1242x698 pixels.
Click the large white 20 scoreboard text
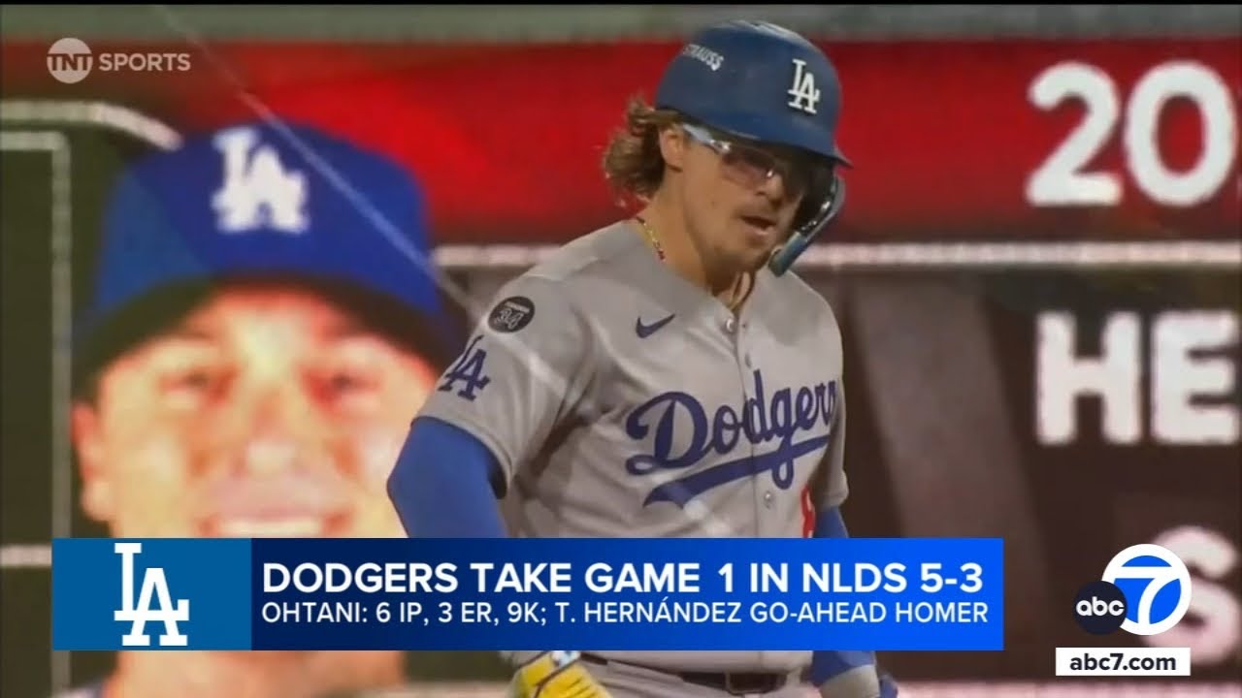coord(1130,134)
